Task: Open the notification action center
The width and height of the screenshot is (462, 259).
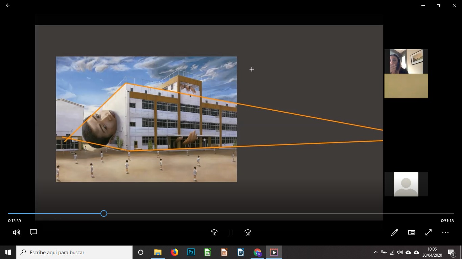Action: [x=452, y=252]
